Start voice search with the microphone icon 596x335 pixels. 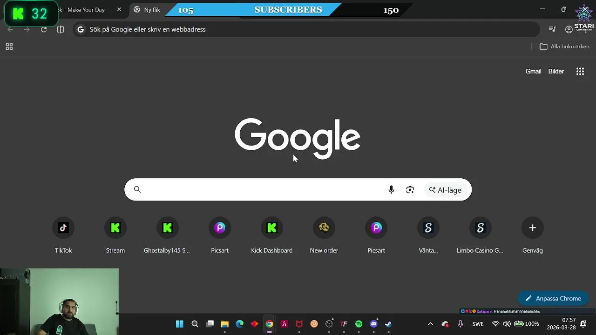point(391,189)
